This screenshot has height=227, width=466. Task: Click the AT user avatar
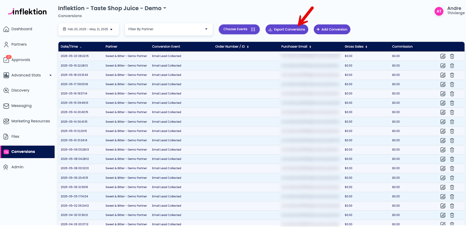pos(439,11)
